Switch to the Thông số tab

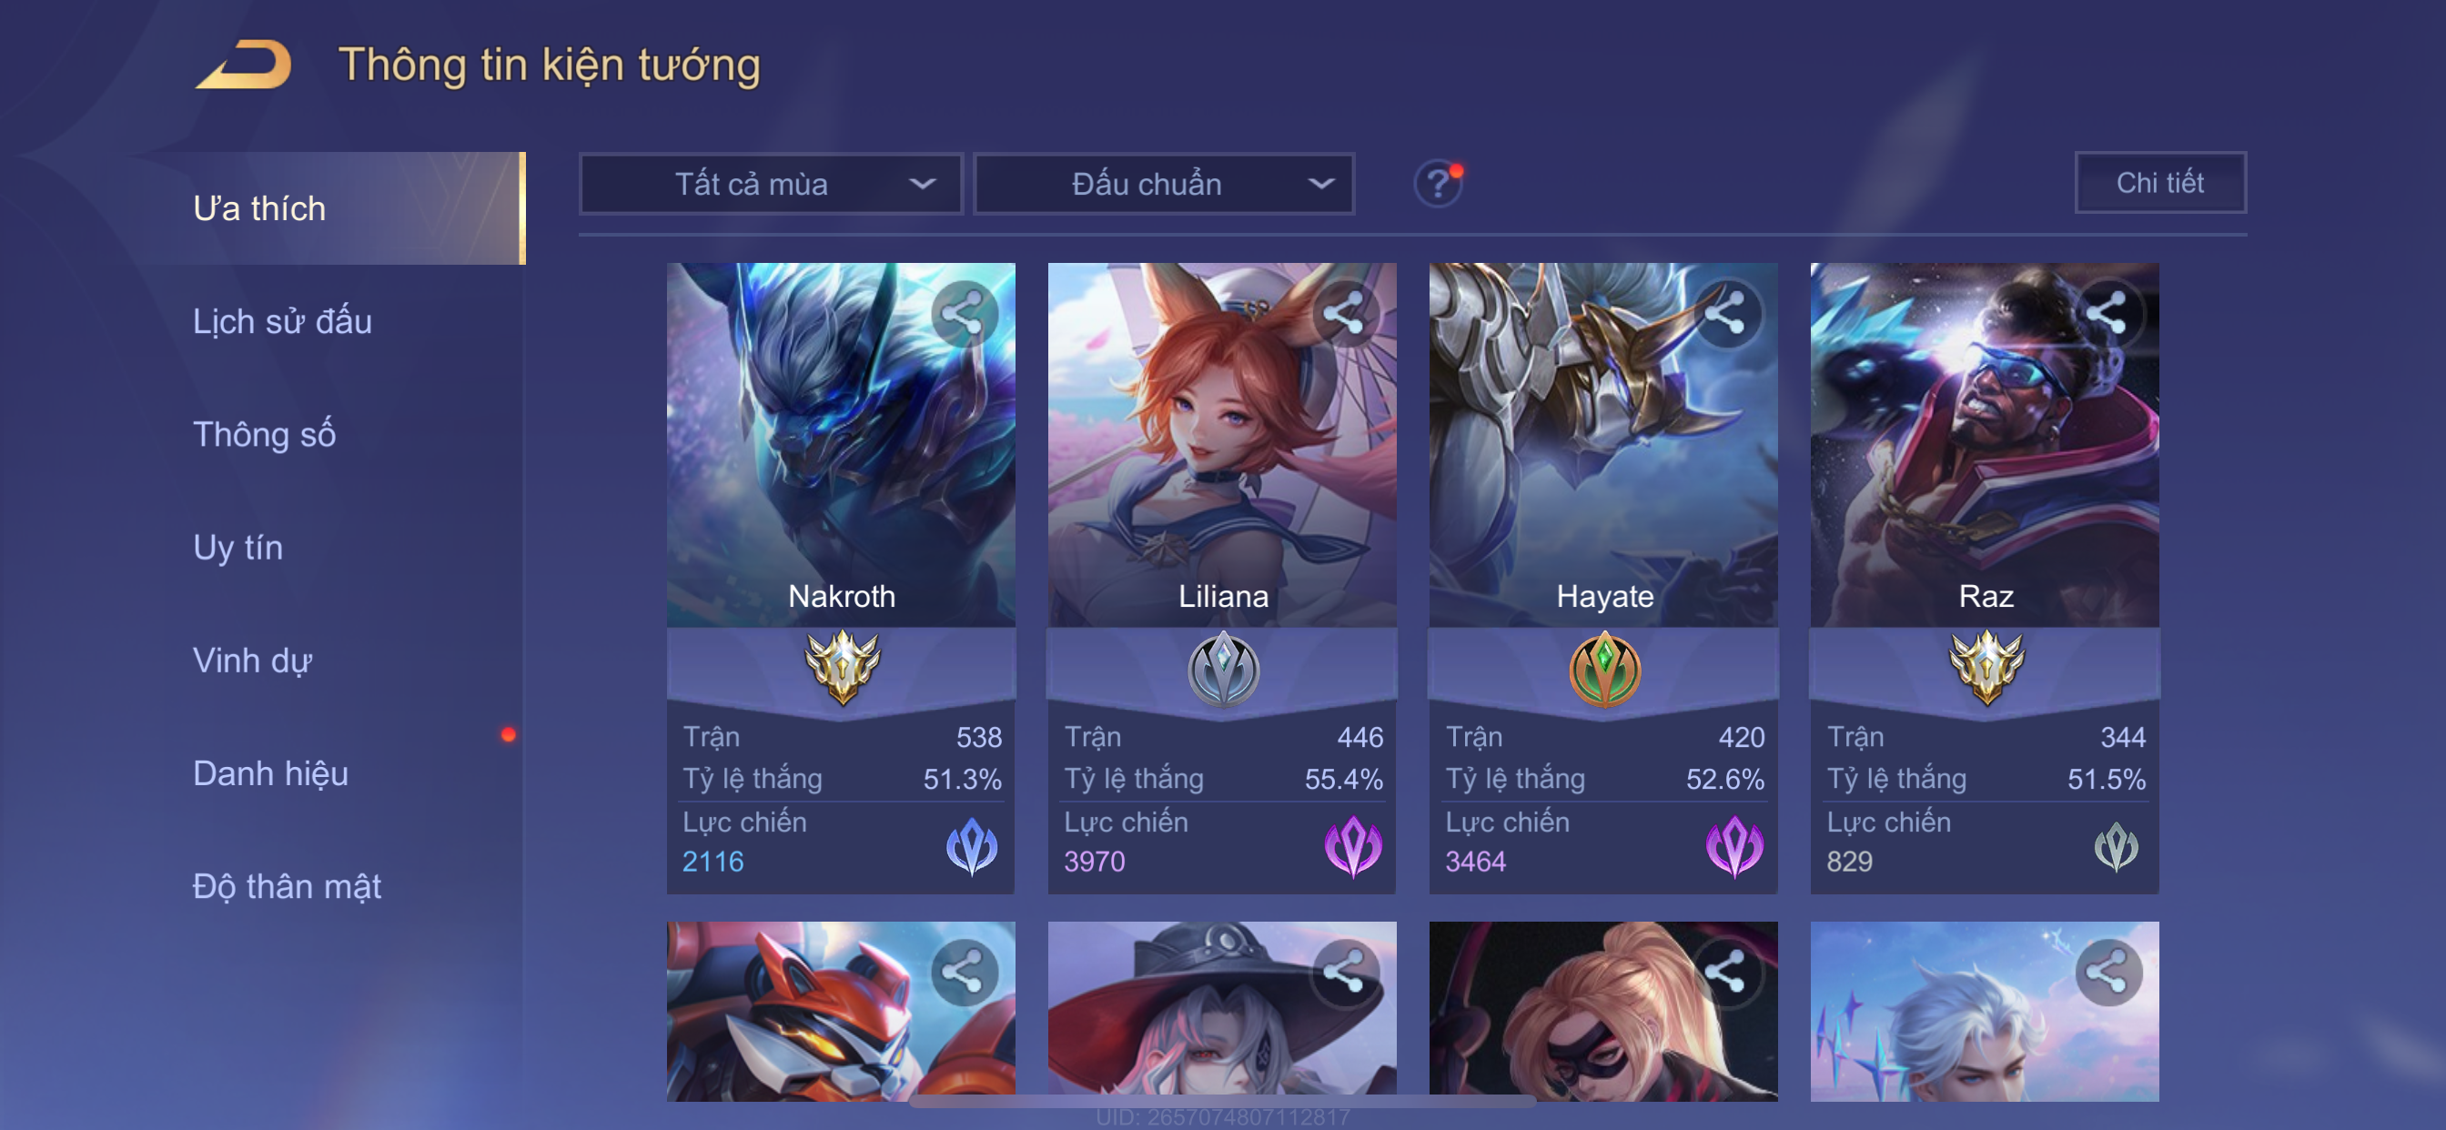(x=264, y=434)
